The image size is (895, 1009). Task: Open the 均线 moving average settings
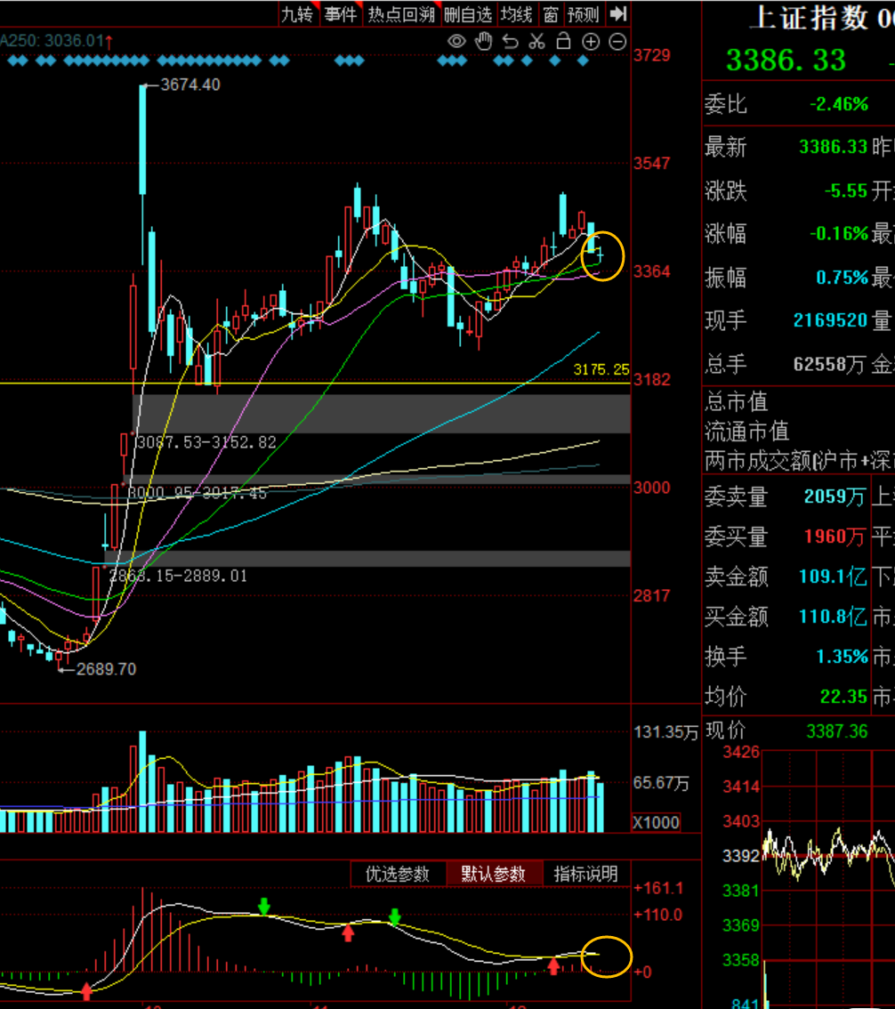[x=517, y=14]
